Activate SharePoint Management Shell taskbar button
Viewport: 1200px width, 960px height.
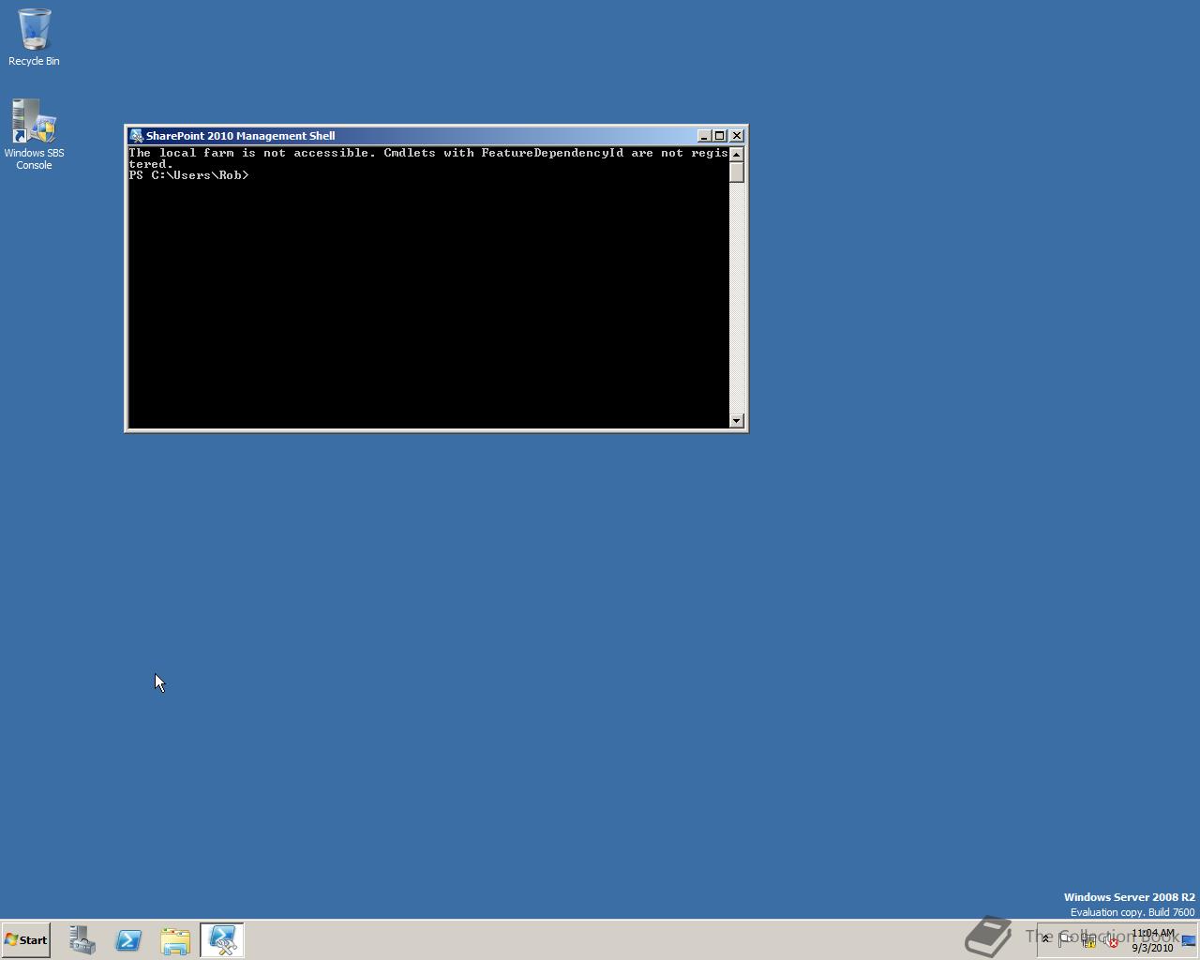222,939
